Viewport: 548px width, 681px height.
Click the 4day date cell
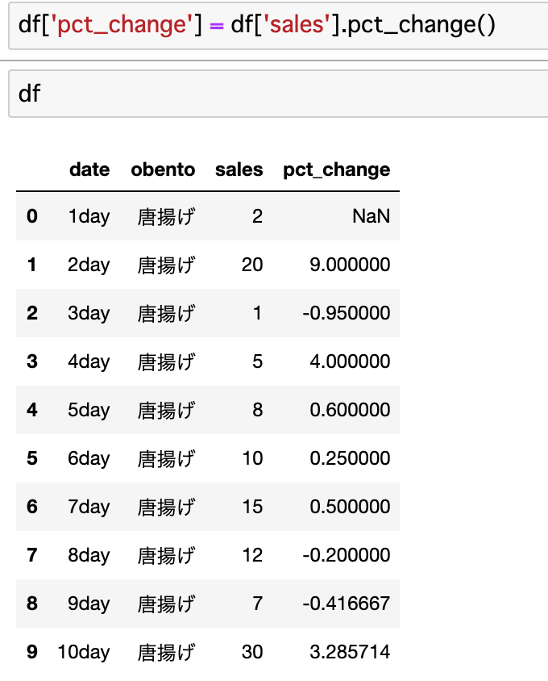coord(89,361)
